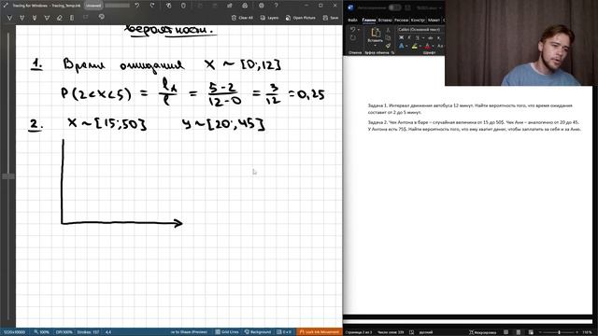Viewport: 598px width, 336px height.
Task: Switch to the Конструктор tab in Word
Action: coord(418,20)
